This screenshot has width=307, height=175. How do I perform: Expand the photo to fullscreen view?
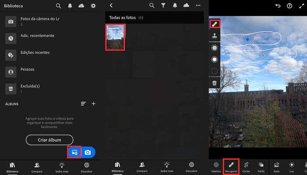301,6
